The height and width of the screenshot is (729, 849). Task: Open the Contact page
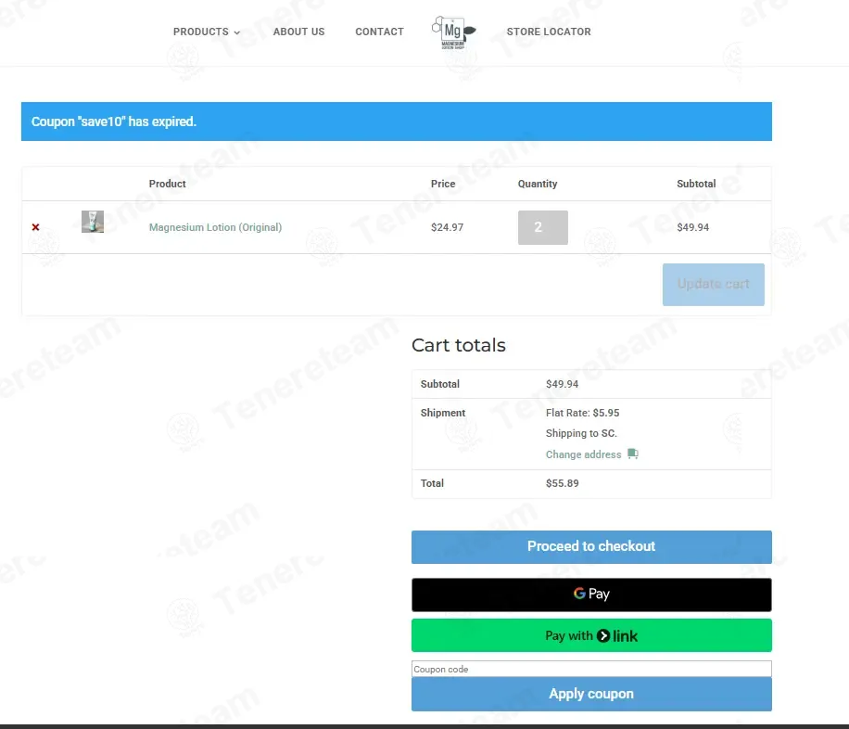click(x=380, y=32)
